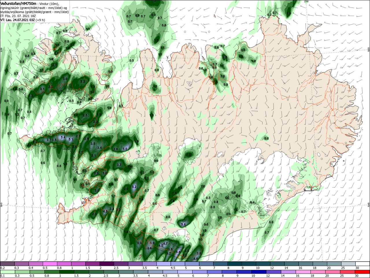Click the 0.1 label in the lower legend
Viewport: 370px width, 278px height.
pyautogui.click(x=2, y=276)
